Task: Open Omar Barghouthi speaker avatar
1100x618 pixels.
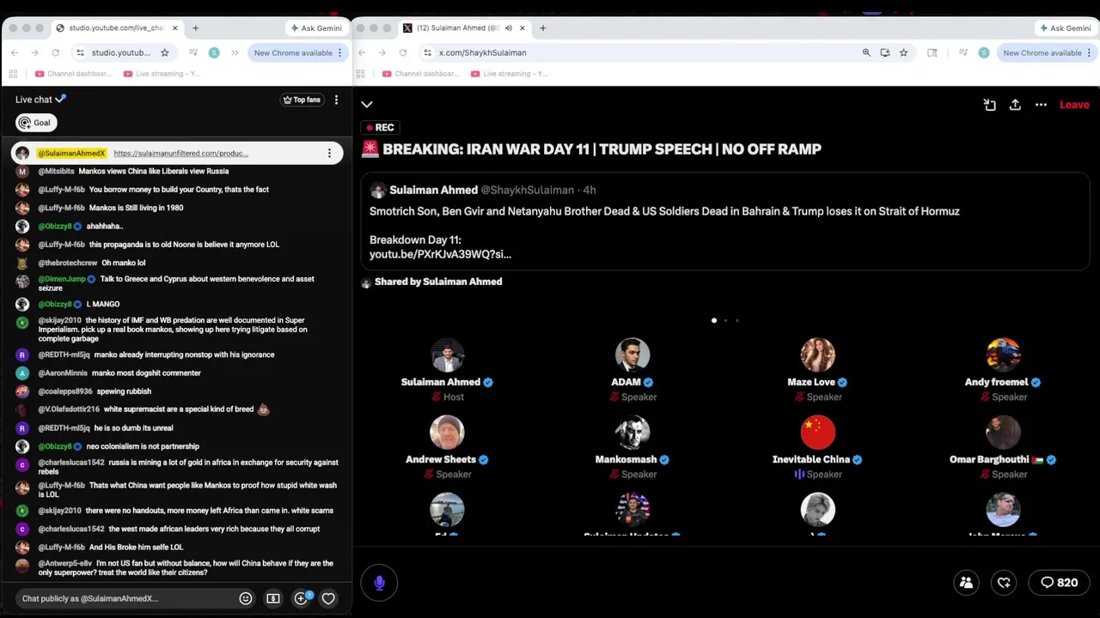Action: [x=1003, y=433]
